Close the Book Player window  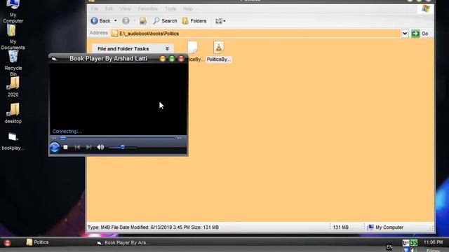181,59
